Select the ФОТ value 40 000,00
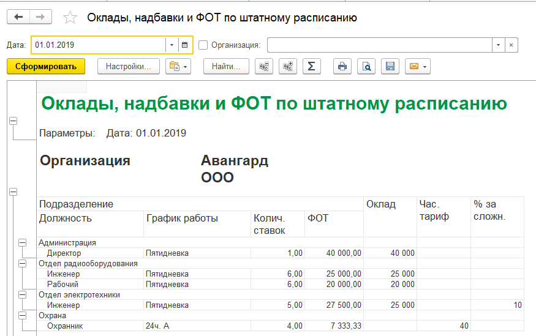This screenshot has width=536, height=336. click(334, 253)
